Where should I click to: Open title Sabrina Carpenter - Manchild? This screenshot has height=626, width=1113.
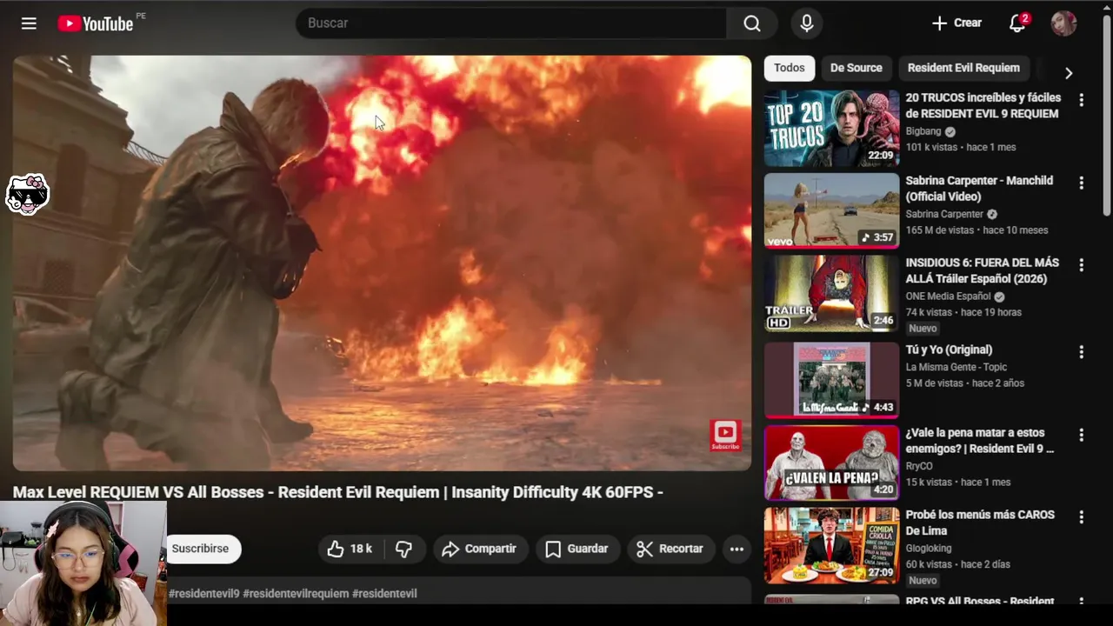point(979,188)
